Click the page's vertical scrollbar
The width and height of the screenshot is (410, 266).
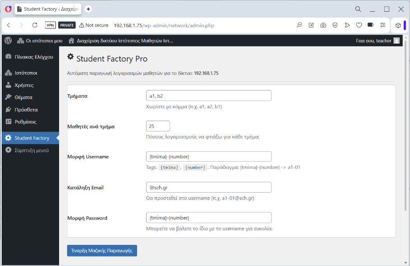pyautogui.click(x=405, y=135)
